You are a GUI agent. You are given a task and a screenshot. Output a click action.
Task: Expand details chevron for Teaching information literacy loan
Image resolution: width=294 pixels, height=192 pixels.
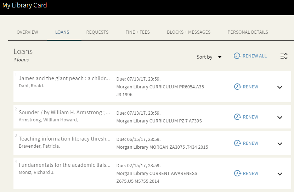pyautogui.click(x=280, y=144)
